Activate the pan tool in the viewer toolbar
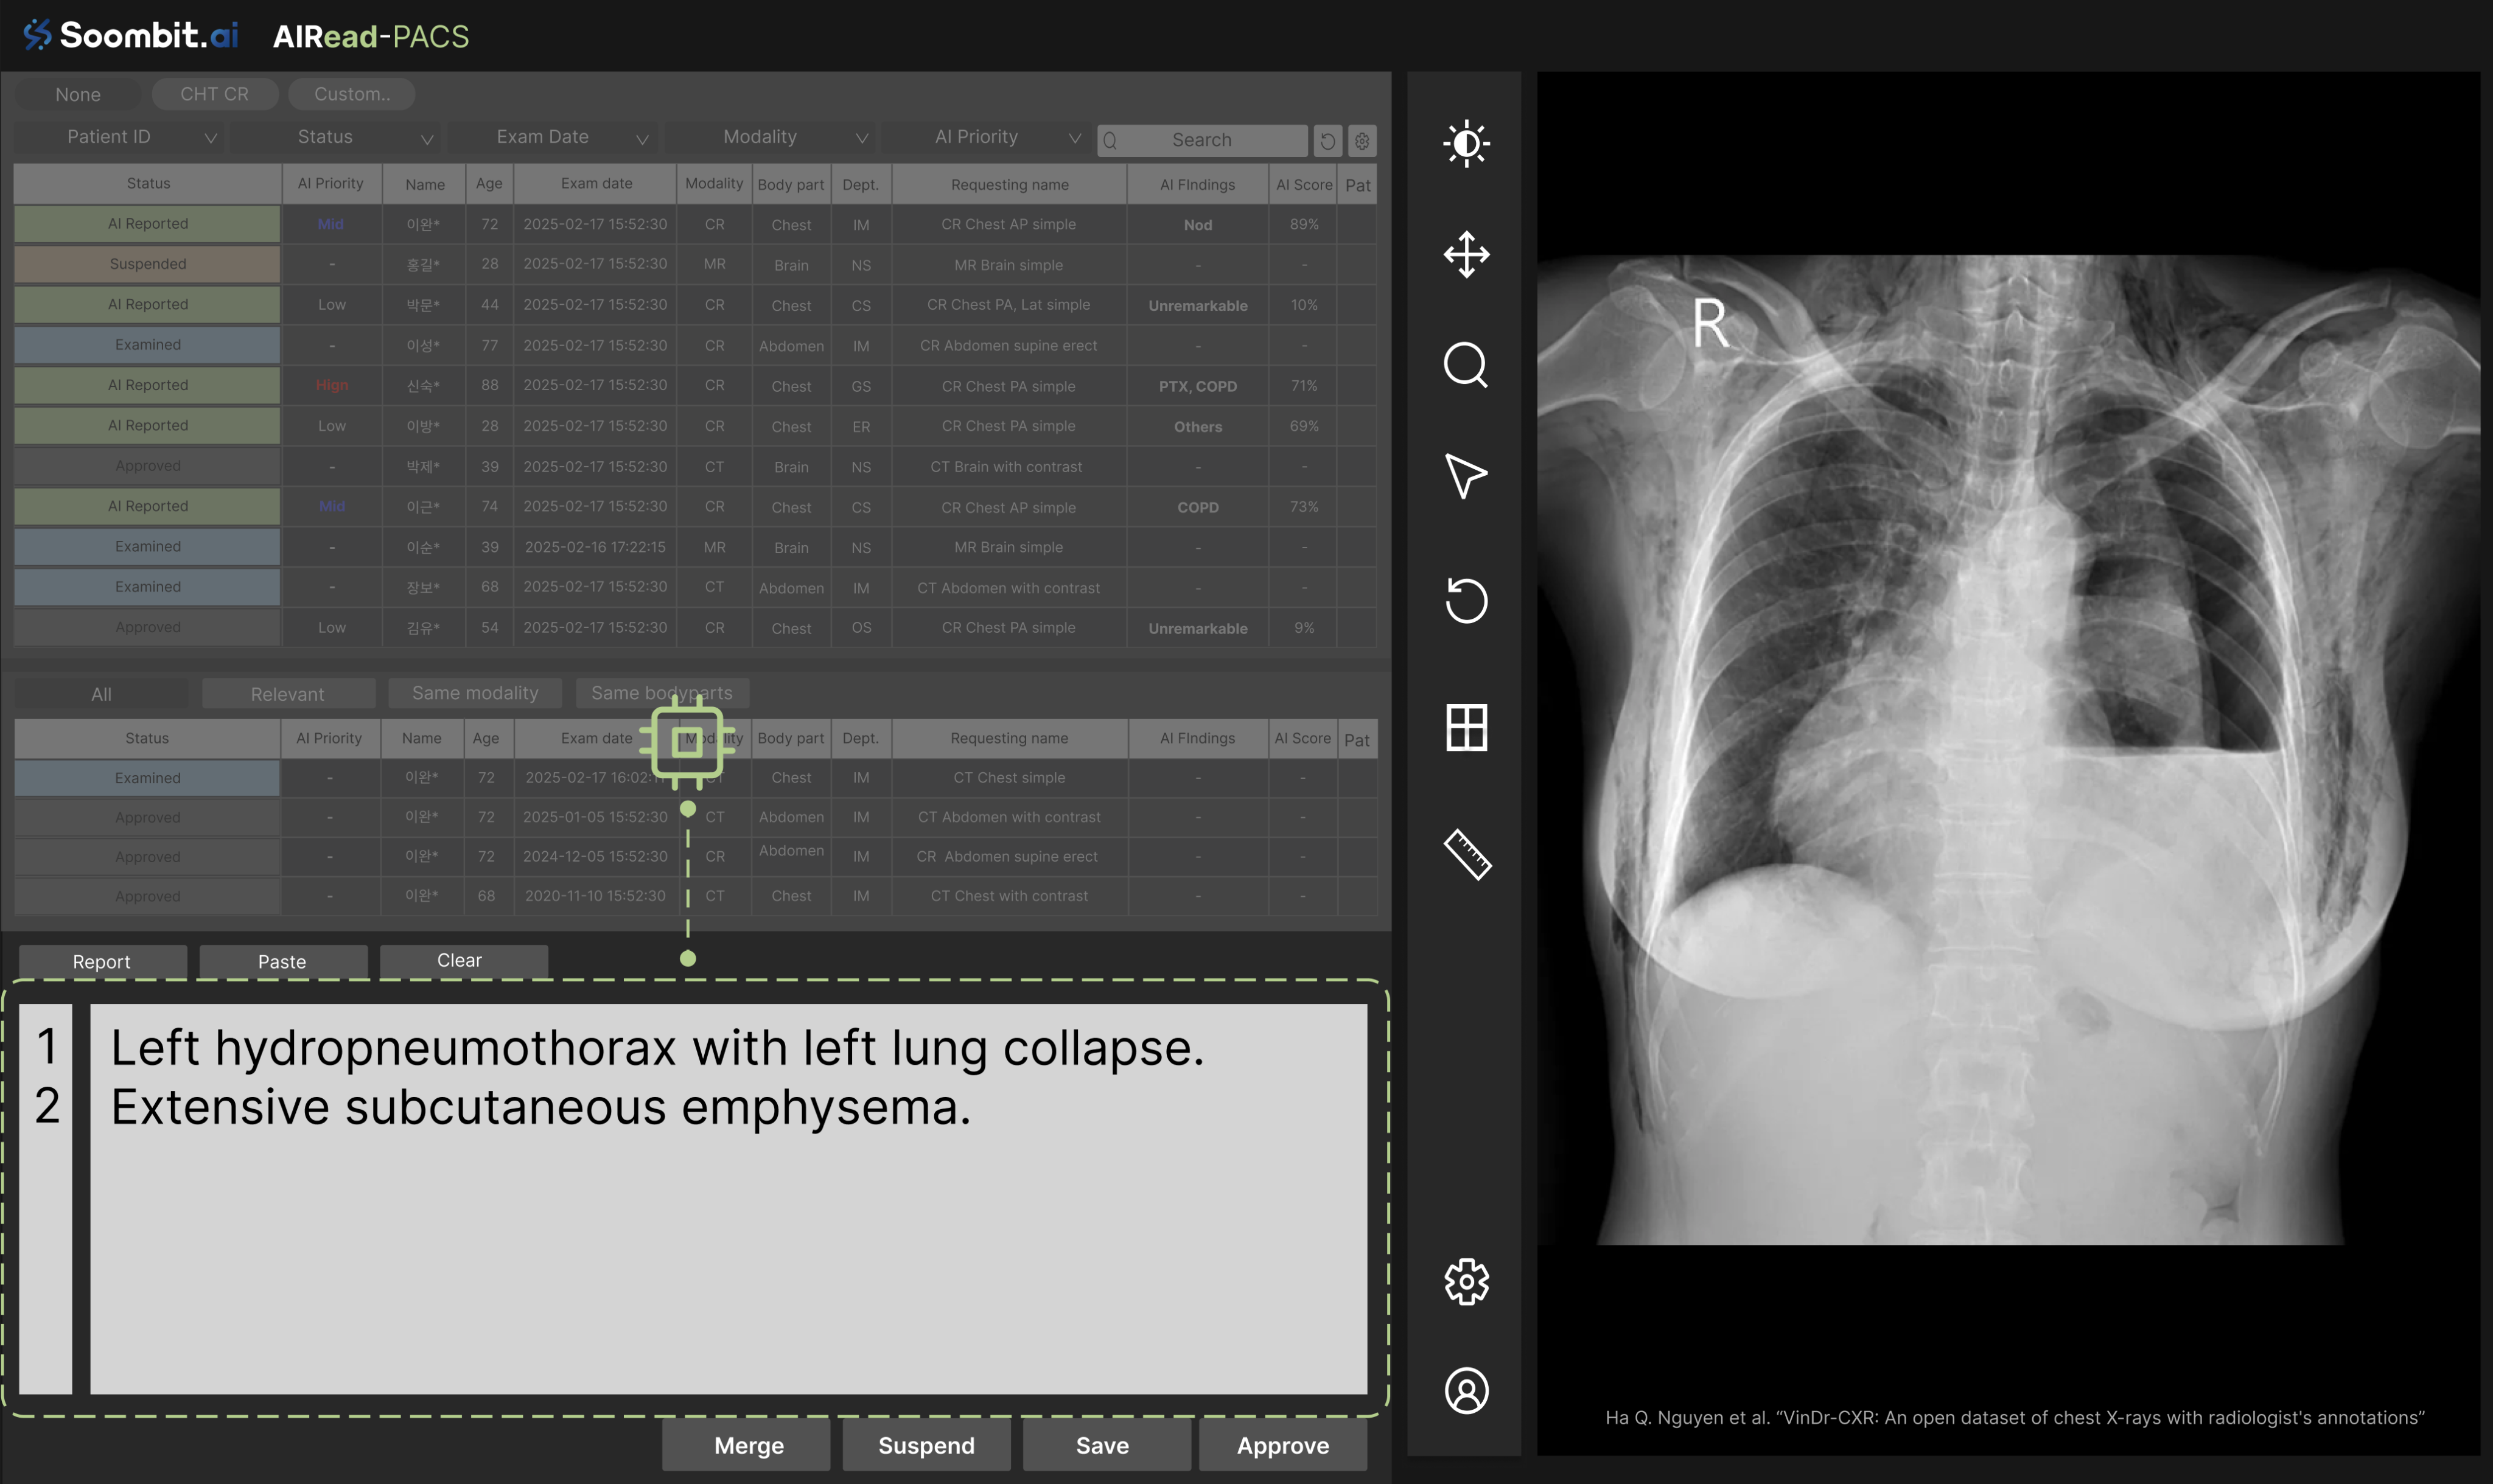Viewport: 2493px width, 1484px height. [x=1465, y=255]
